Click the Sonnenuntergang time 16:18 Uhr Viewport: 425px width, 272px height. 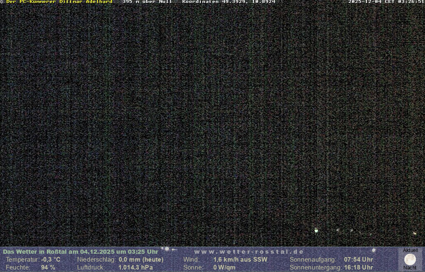pyautogui.click(x=358, y=267)
